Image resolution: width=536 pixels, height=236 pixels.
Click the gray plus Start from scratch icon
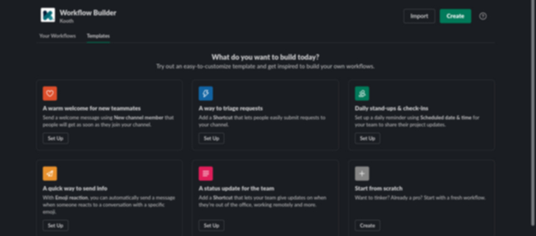coord(362,174)
